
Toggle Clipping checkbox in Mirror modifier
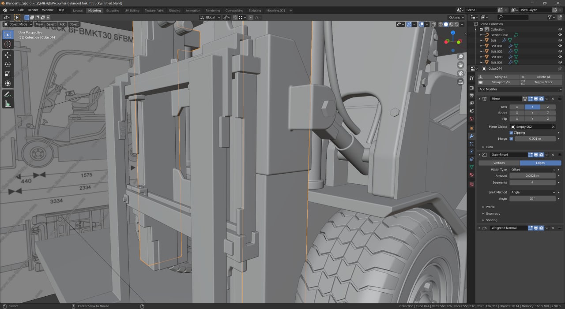coord(511,133)
